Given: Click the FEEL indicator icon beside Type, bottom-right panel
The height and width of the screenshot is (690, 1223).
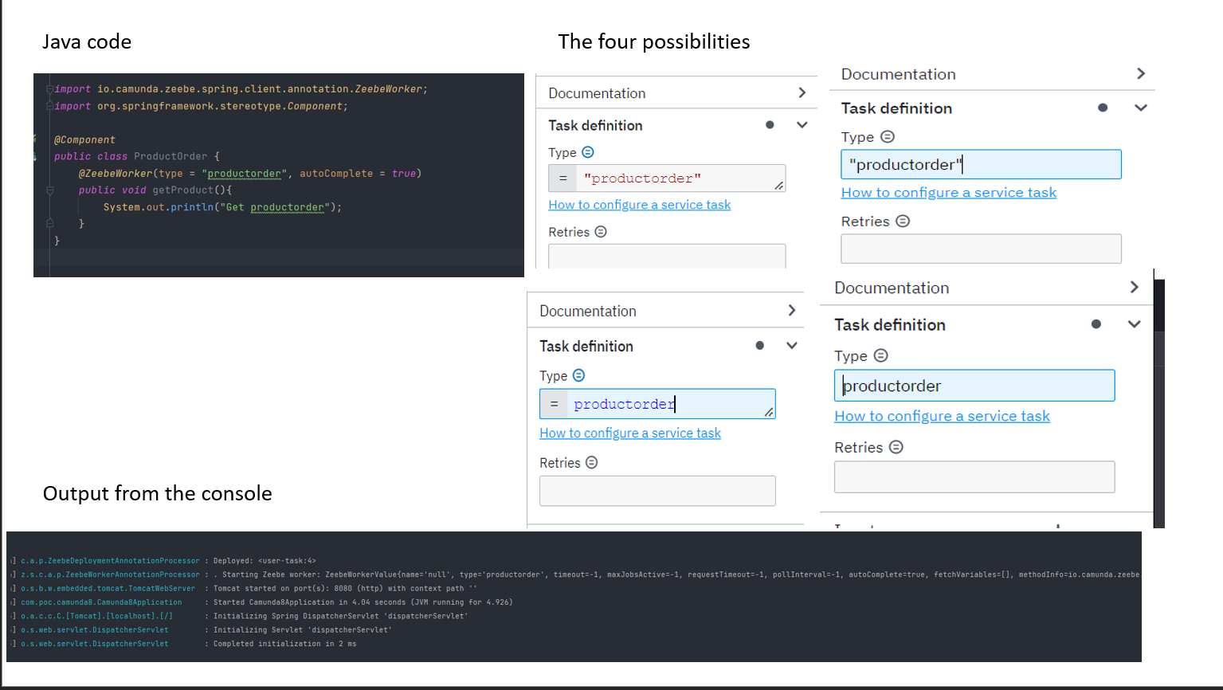Looking at the screenshot, I should tap(881, 355).
